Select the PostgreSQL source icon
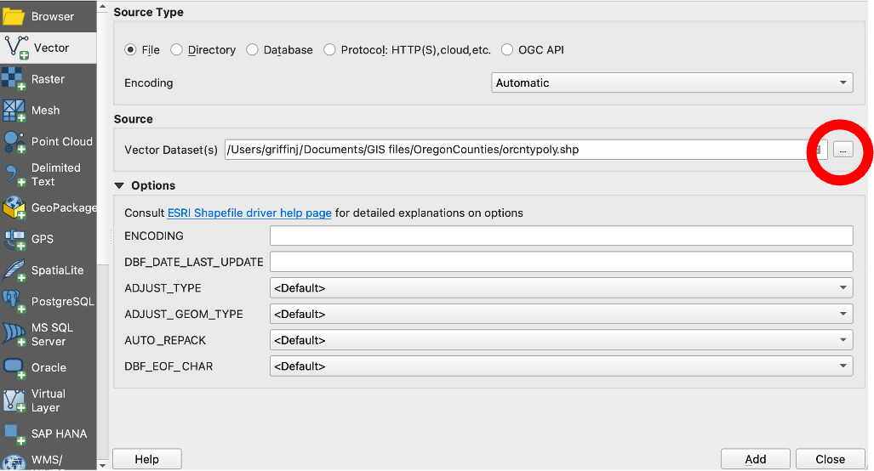This screenshot has height=471, width=874. point(14,302)
